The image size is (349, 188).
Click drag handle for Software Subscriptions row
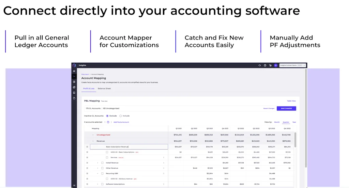pos(87,184)
